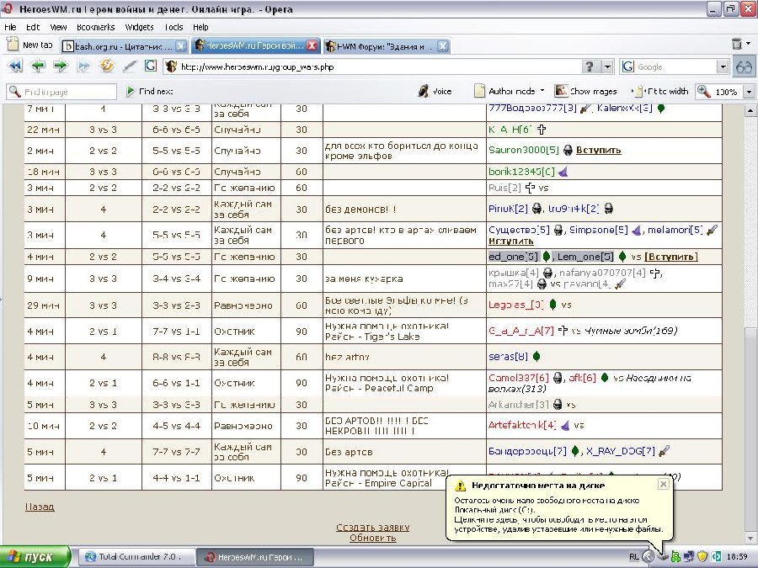758x568 pixels.
Task: Click the Forward navigation arrow
Action: pyautogui.click(x=61, y=66)
